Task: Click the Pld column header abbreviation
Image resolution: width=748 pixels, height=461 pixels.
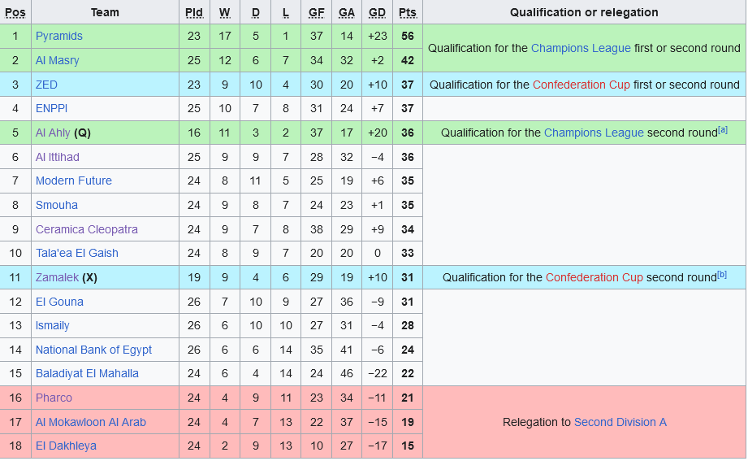Action: coord(193,13)
